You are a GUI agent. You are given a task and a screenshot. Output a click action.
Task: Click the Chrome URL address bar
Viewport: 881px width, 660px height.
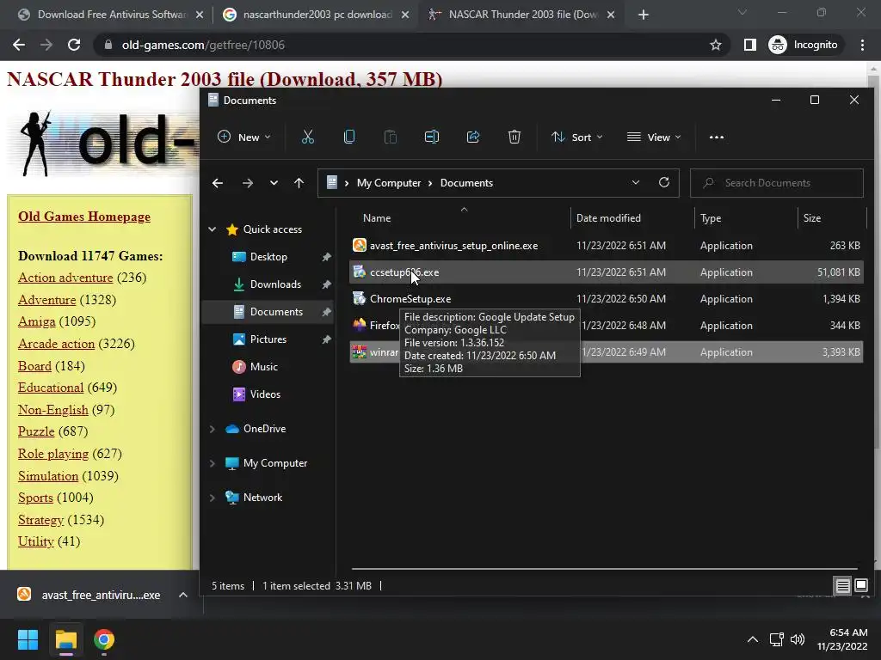pos(410,45)
